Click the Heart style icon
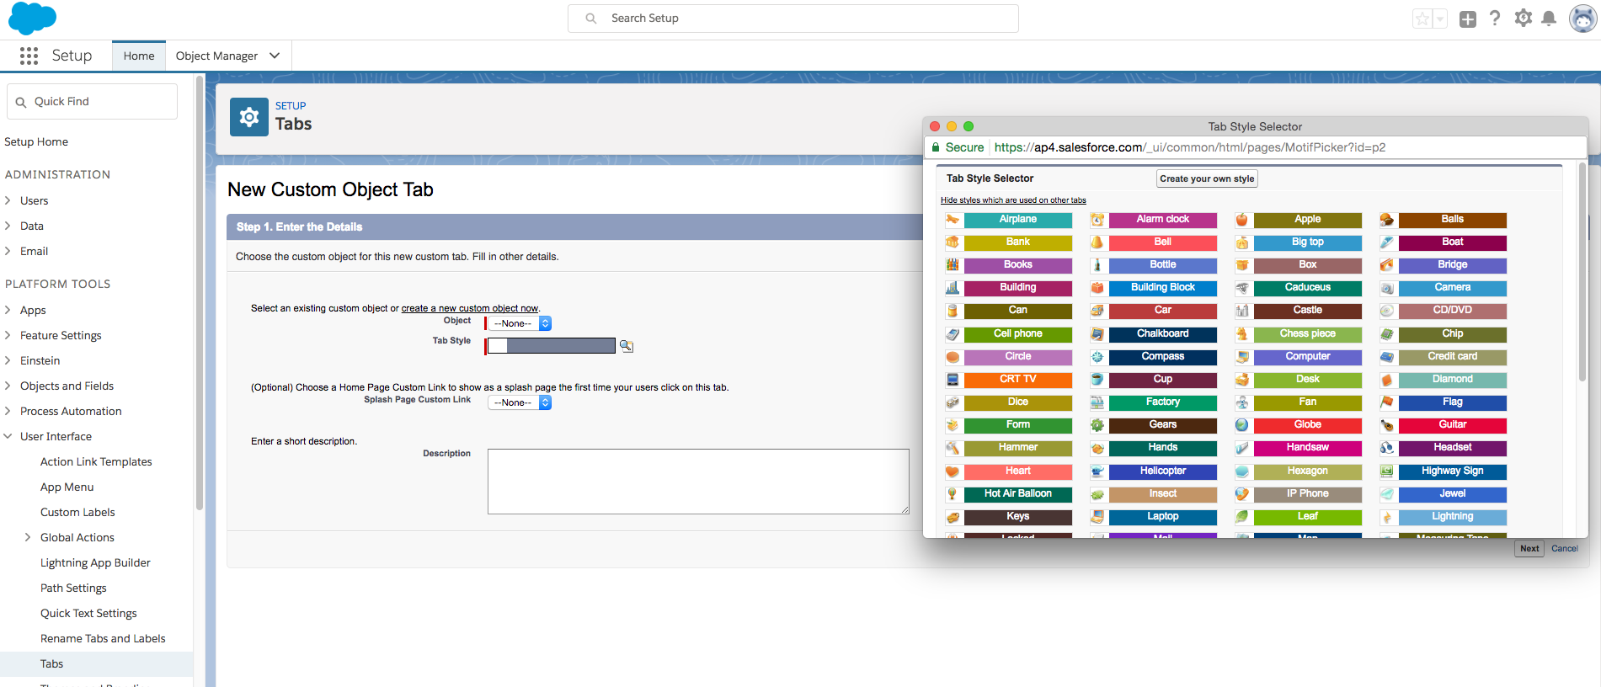 tap(953, 471)
